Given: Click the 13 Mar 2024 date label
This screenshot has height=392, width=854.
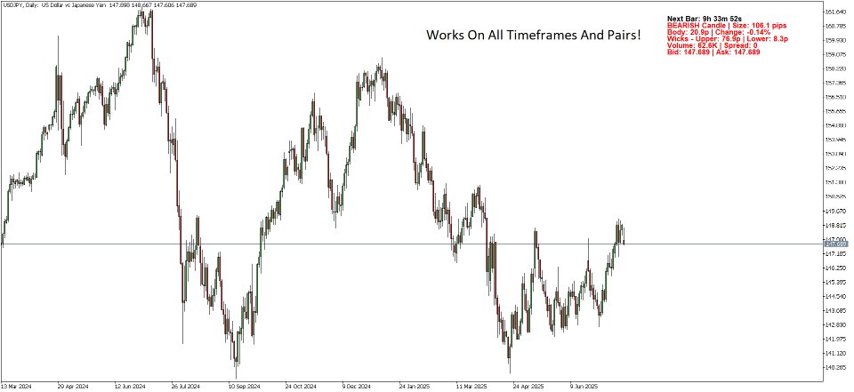Looking at the screenshot, I should click(x=16, y=385).
